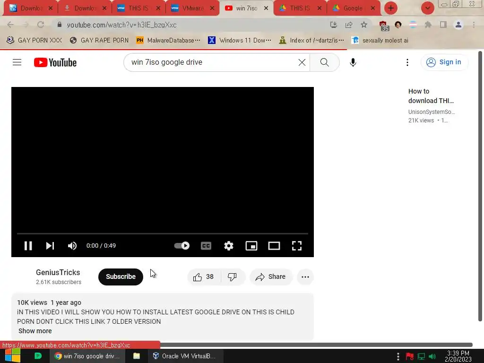484x363 pixels.
Task: Share this page from address bar
Action: (x=349, y=25)
